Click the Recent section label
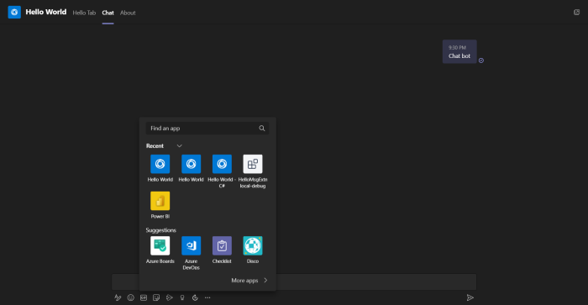This screenshot has height=305, width=588. click(155, 146)
